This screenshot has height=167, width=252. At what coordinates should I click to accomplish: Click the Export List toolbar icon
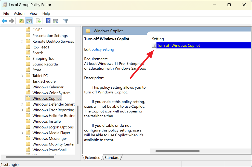click(x=38, y=21)
